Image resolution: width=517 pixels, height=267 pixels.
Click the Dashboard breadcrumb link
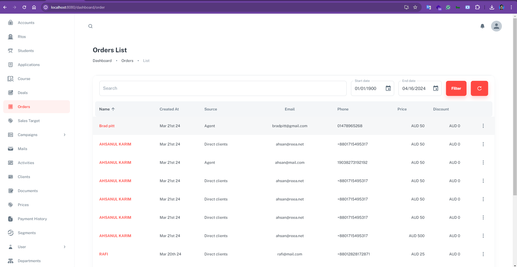tap(102, 61)
